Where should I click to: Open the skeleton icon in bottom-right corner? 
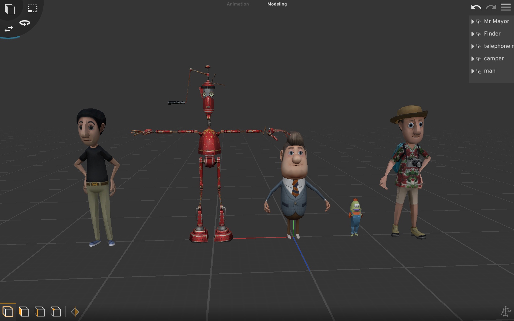pyautogui.click(x=506, y=311)
